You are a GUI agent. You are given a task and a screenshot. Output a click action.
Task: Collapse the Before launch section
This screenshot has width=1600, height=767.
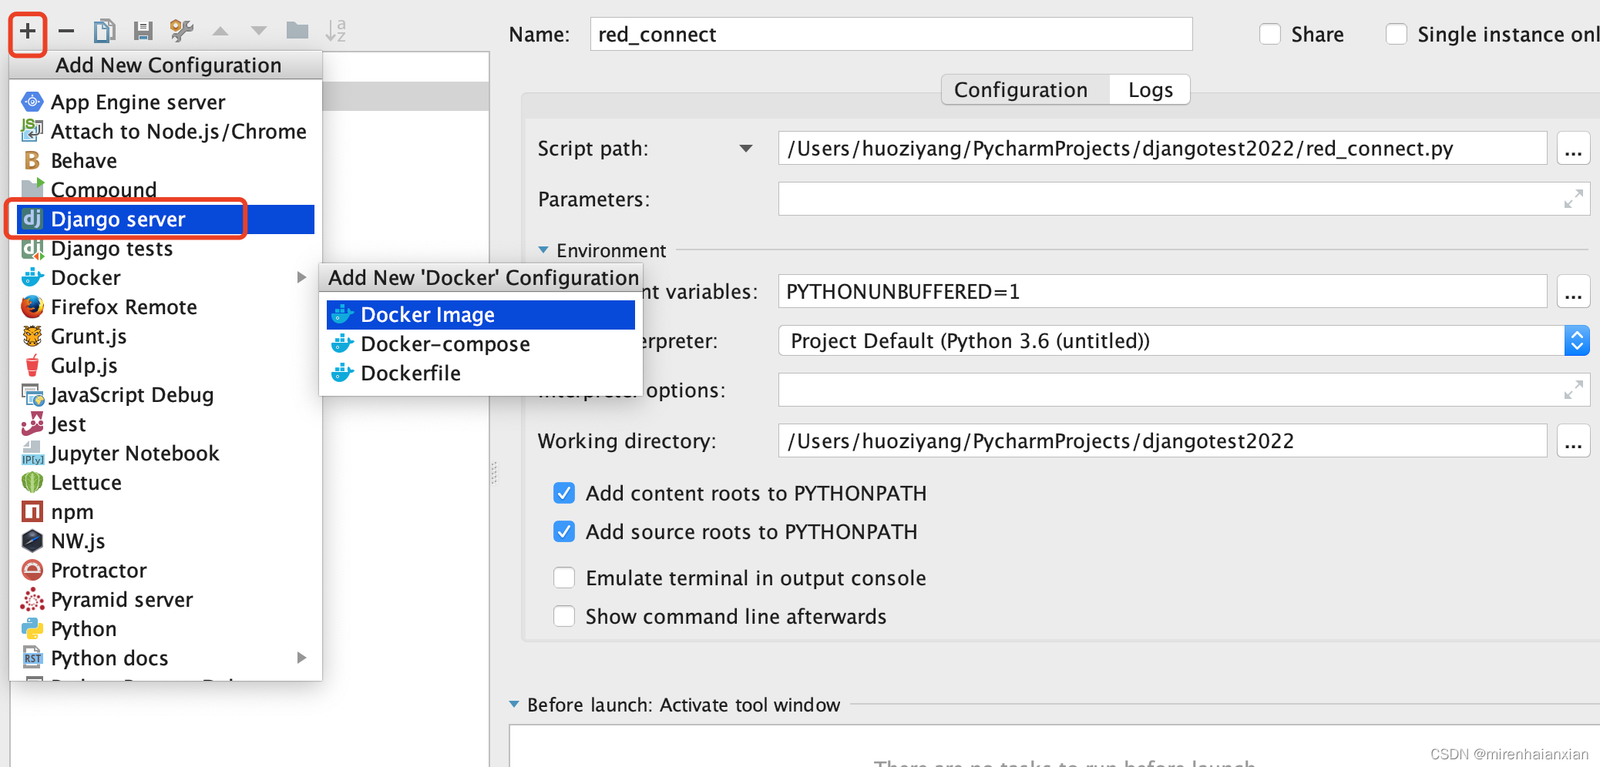pos(514,705)
